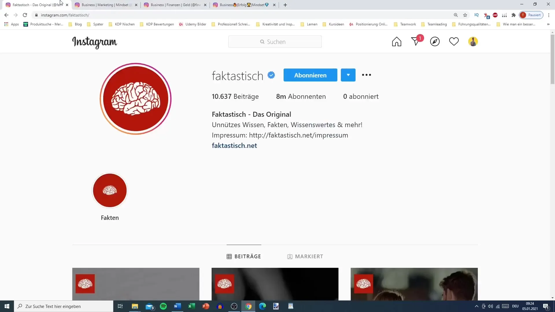This screenshot has width=555, height=312.
Task: Reload the page with the refresh icon
Action: [25, 15]
